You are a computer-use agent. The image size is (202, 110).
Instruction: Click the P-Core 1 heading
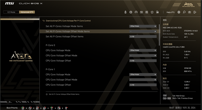pos(50,69)
